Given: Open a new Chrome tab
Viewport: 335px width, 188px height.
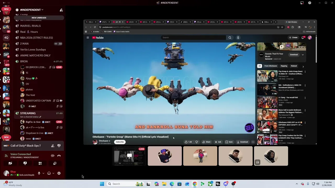Looking at the screenshot, I should coord(275,22).
